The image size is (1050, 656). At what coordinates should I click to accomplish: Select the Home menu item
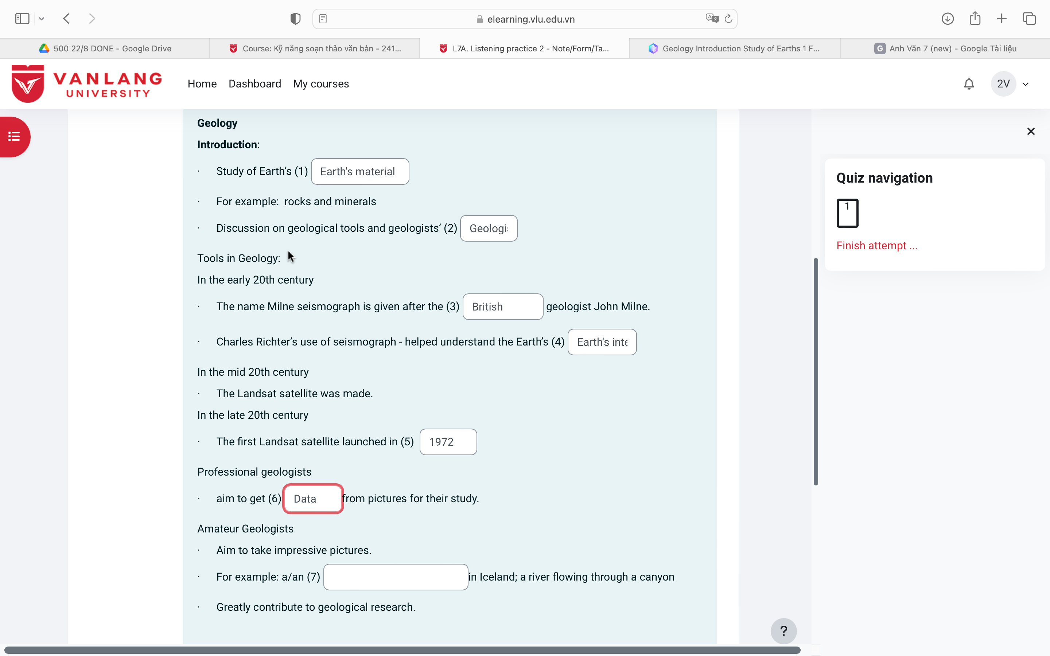[x=202, y=84]
